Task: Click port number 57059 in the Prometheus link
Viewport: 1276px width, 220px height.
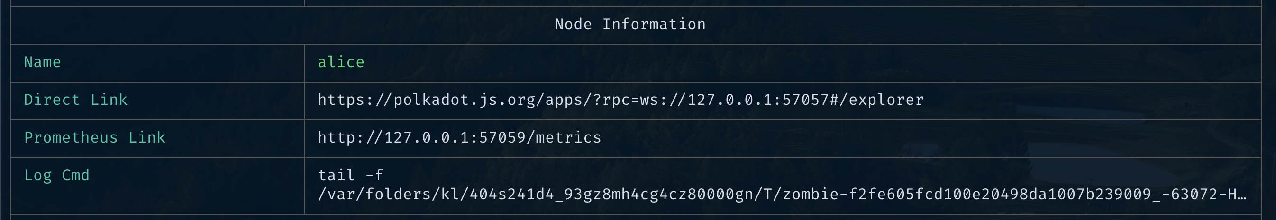Action: coord(502,138)
